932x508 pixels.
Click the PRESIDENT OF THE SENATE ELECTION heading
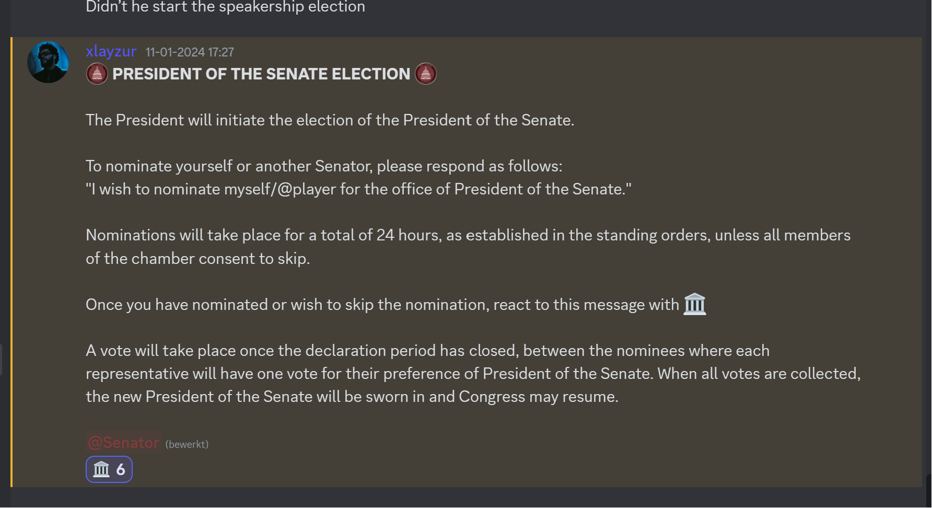[x=261, y=74]
